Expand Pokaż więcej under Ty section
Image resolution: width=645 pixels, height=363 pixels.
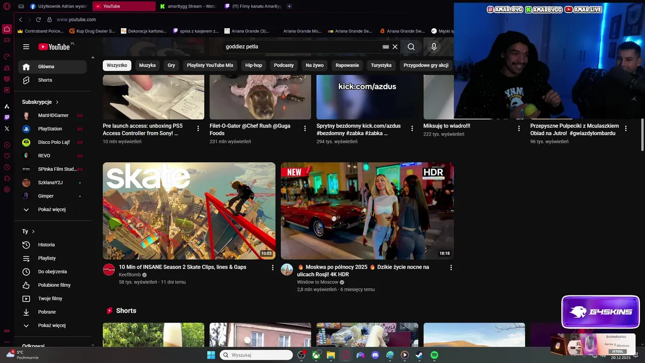52,326
